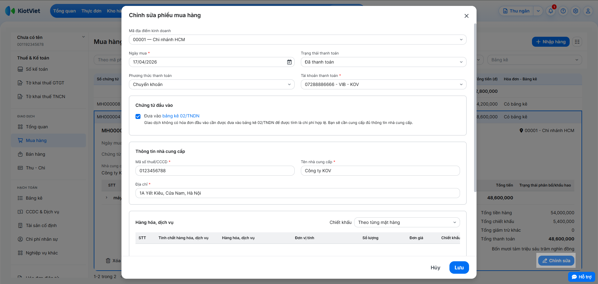Toggle the grid view icon next to Nhập hàng

point(577,42)
